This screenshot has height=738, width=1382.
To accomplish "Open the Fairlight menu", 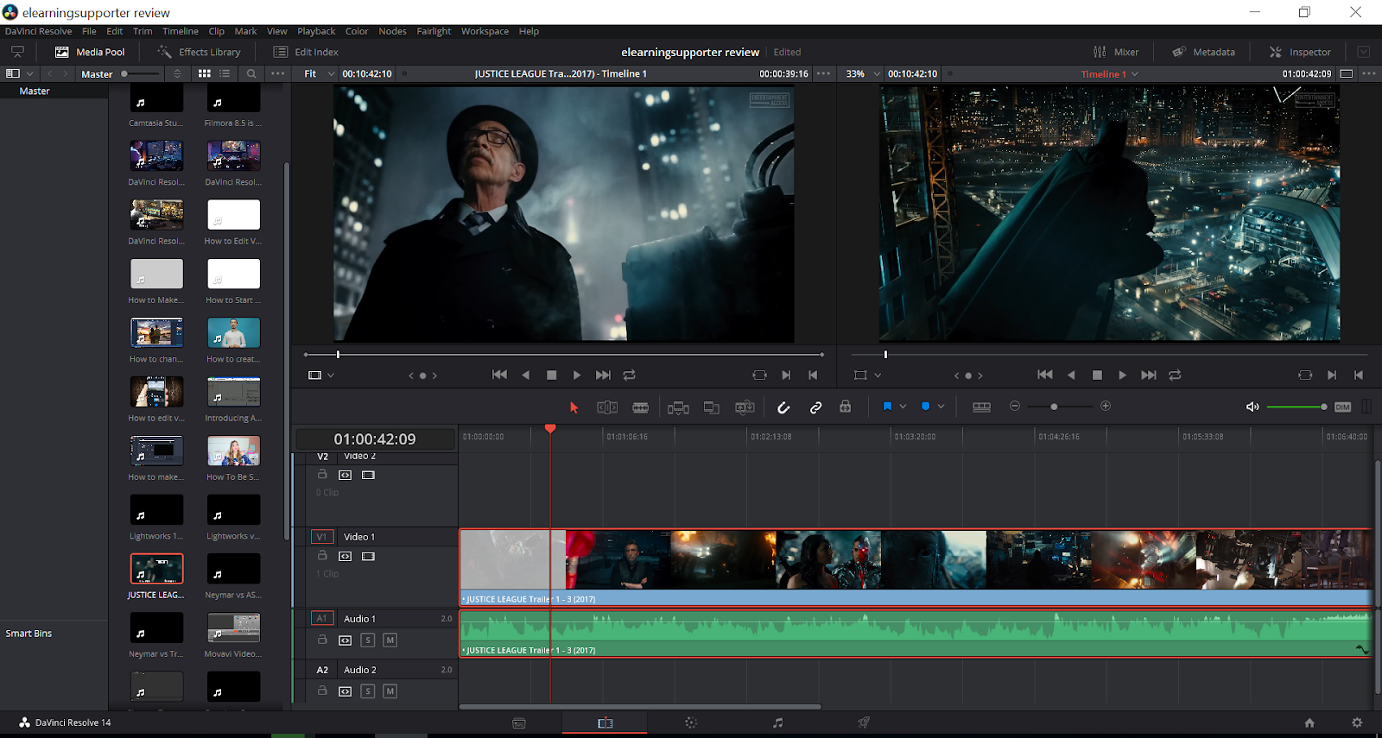I will (x=434, y=31).
